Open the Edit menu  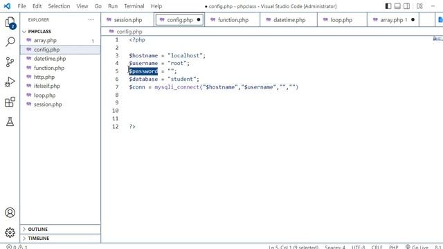click(37, 6)
